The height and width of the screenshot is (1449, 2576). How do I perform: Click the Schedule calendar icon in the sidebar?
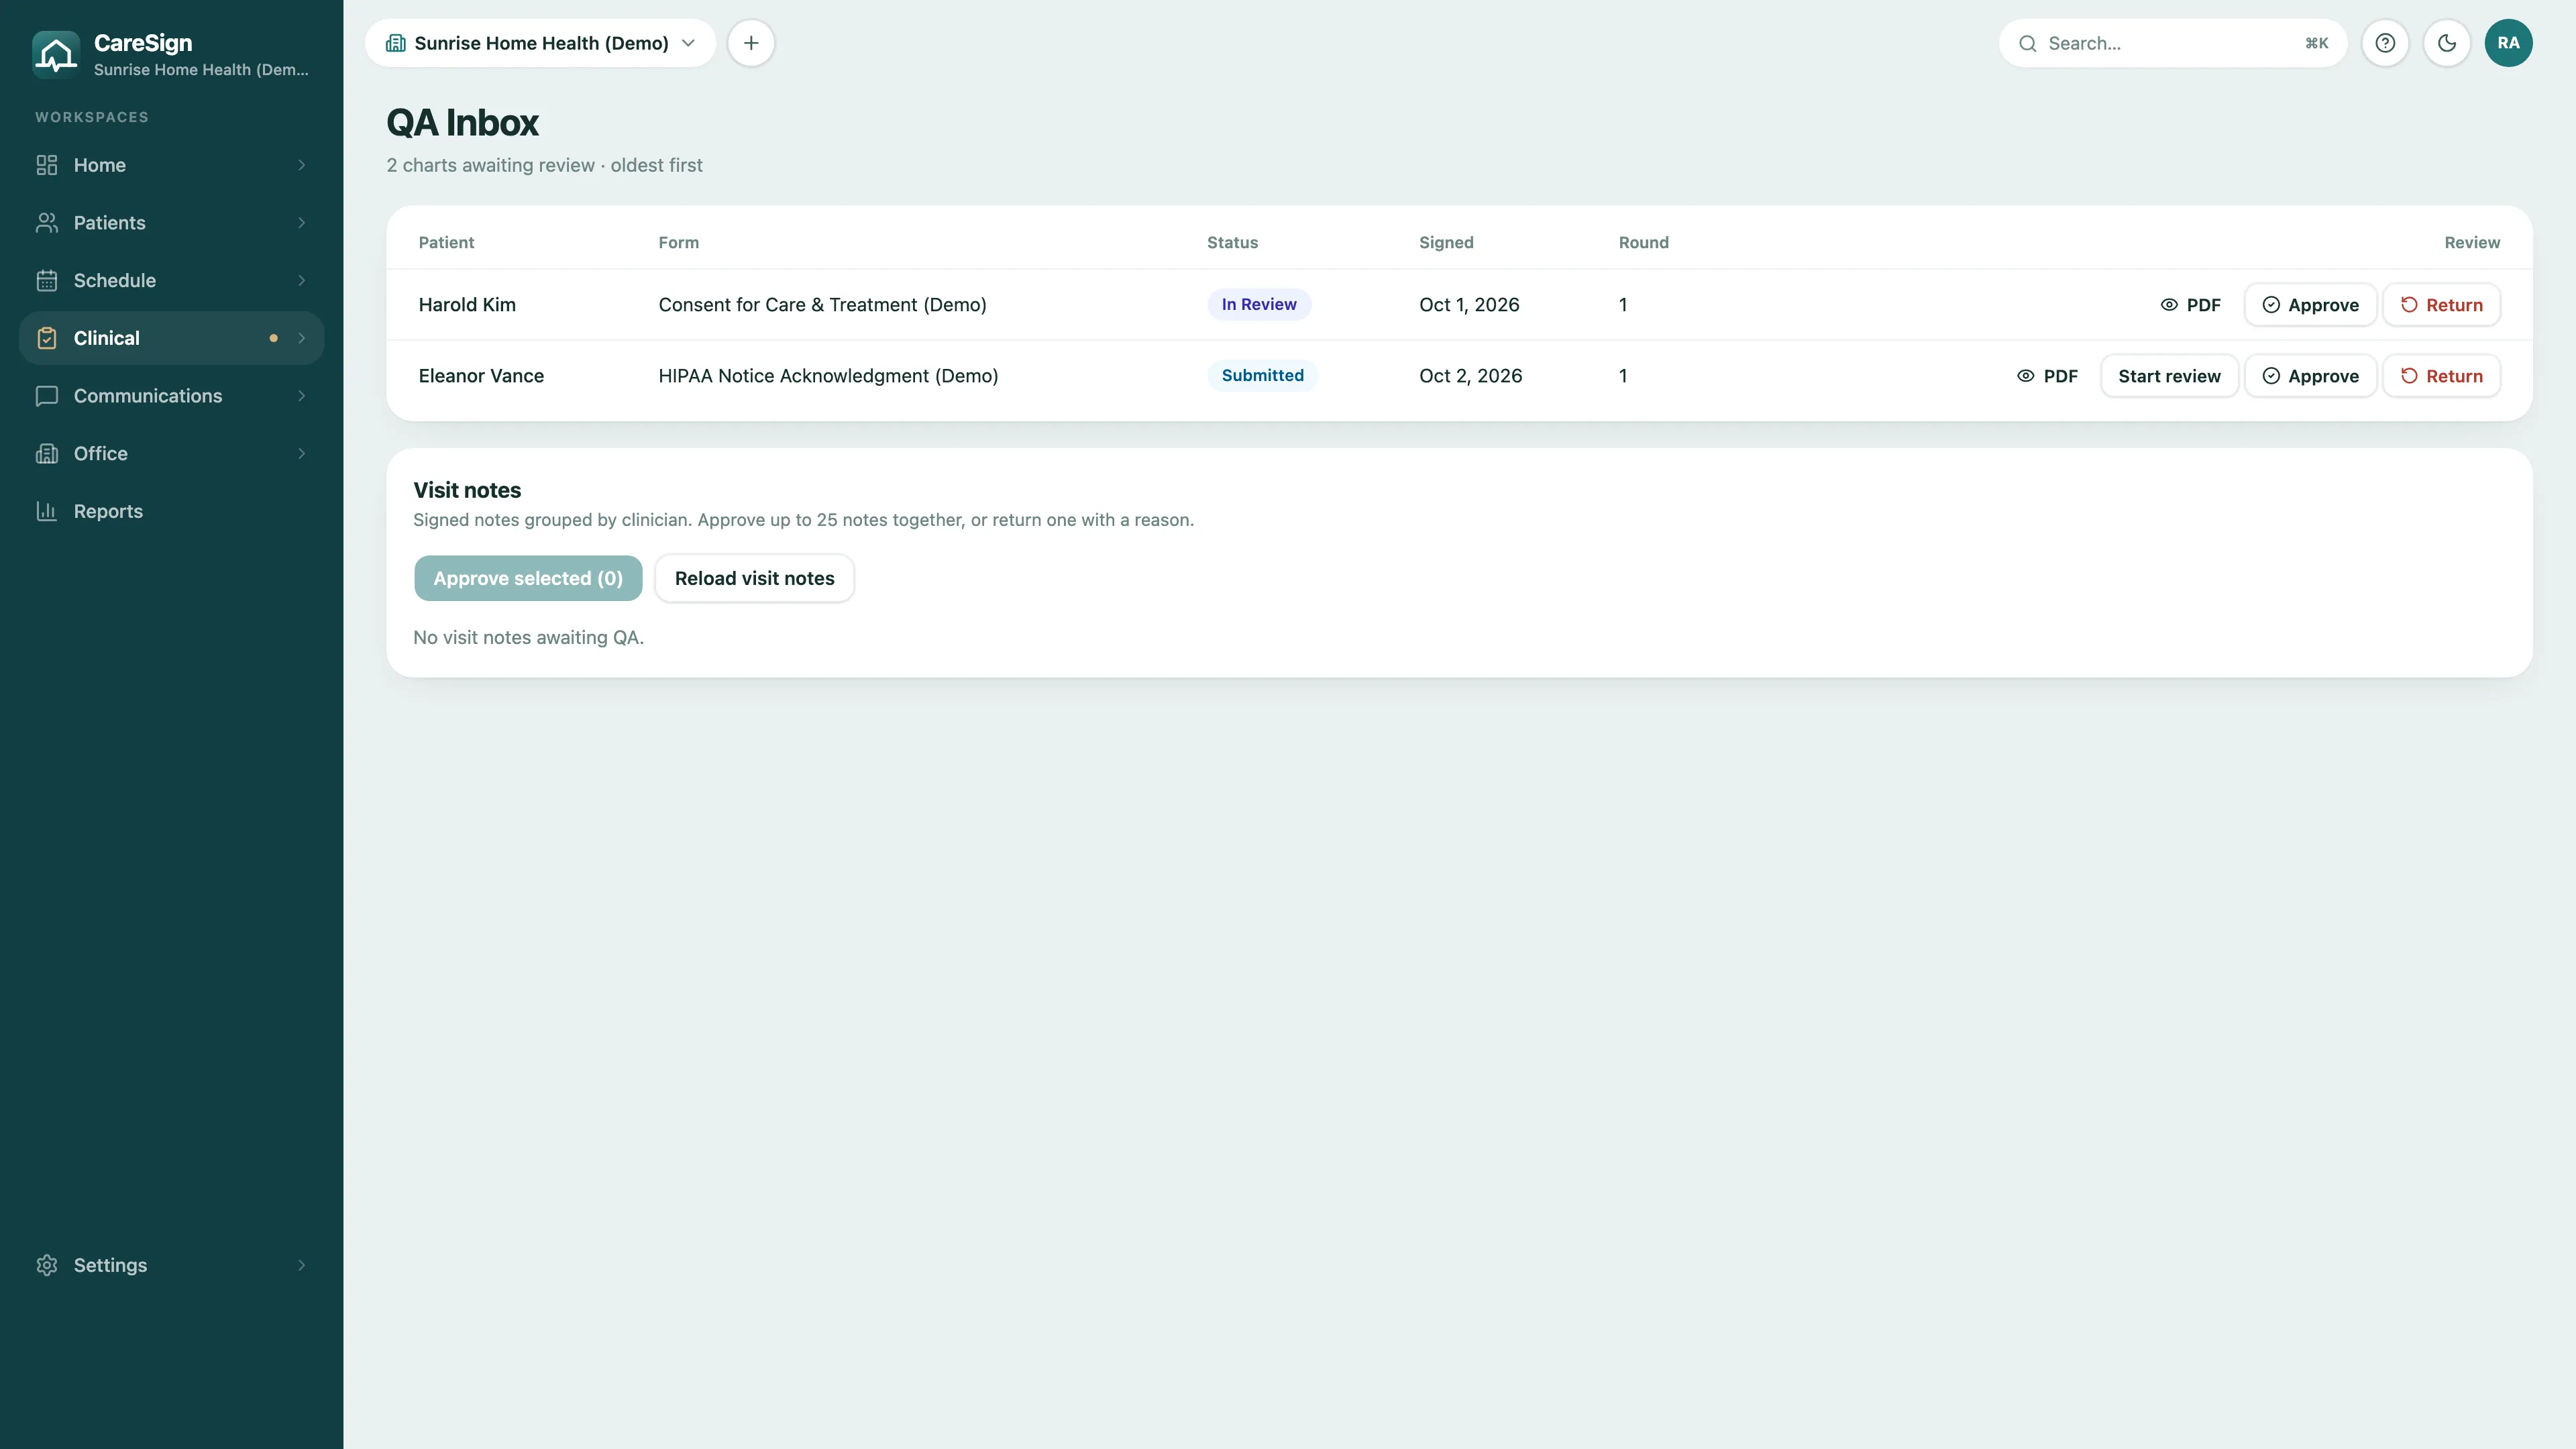point(47,280)
